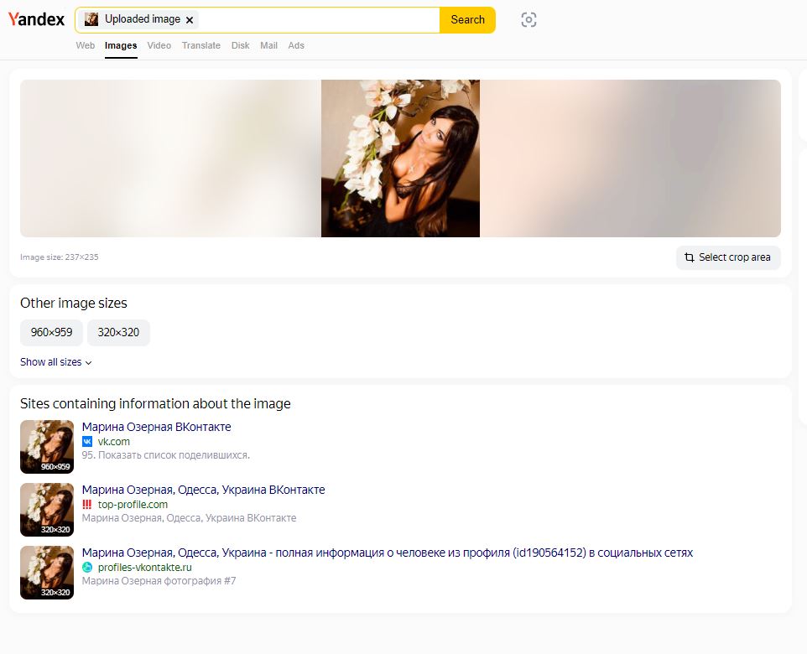Click the VK favicon next to vk.com
The width and height of the screenshot is (807, 654).
click(87, 442)
